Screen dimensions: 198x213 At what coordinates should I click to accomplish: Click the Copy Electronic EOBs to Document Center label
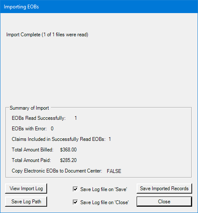(57, 171)
